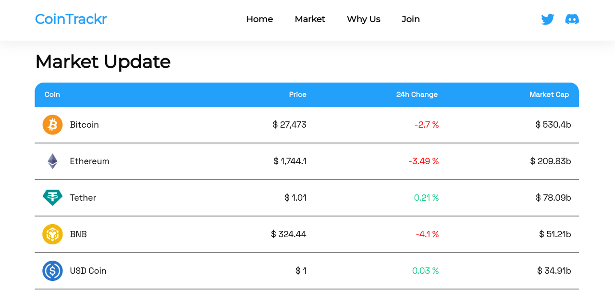Click the Join menu item
This screenshot has width=615, height=290.
(x=411, y=19)
